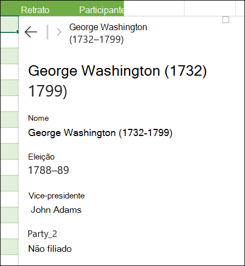
Task: Click the green cell in bottom-left row
Action: [x=9, y=247]
